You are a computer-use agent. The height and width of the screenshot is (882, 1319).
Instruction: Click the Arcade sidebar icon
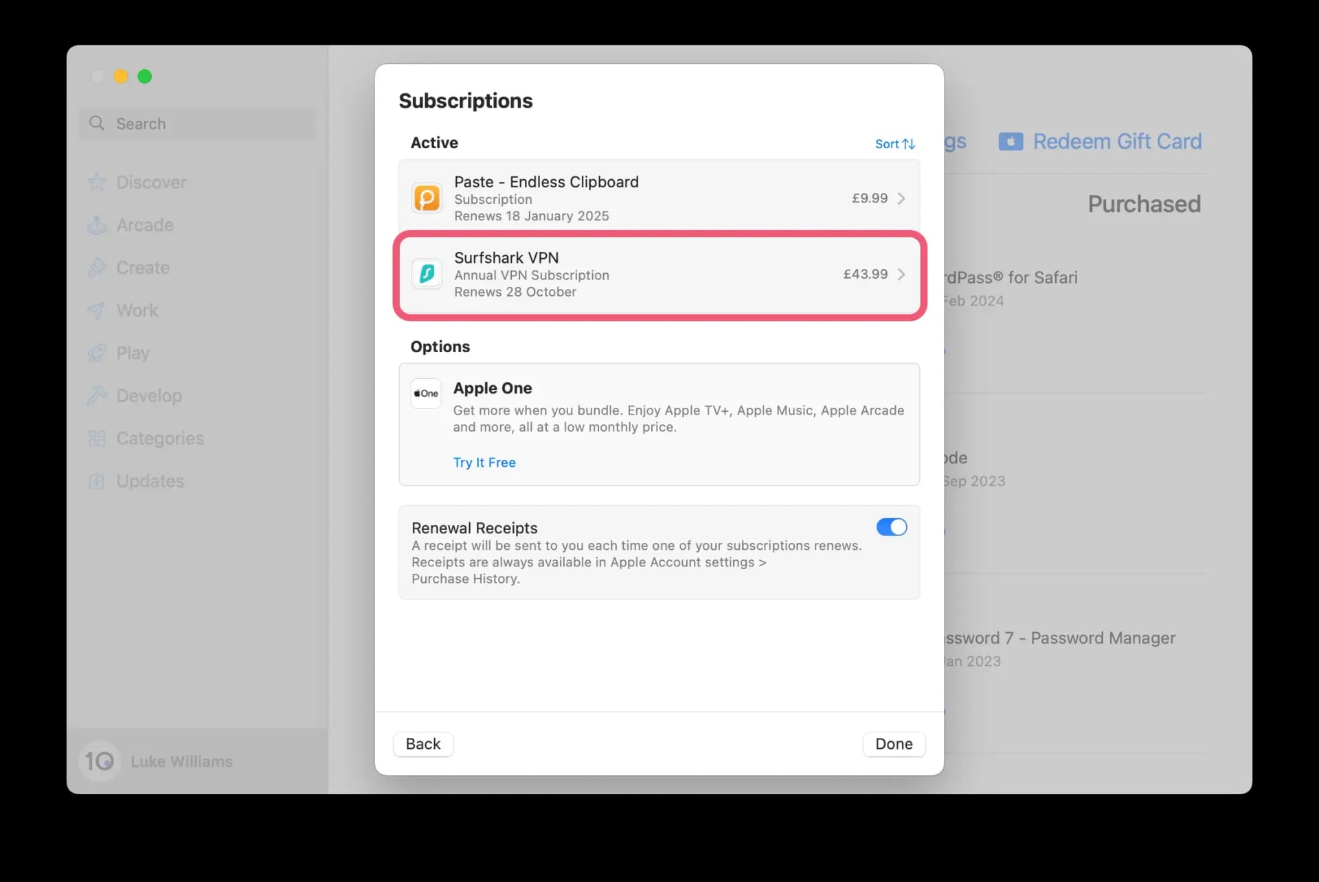tap(95, 224)
